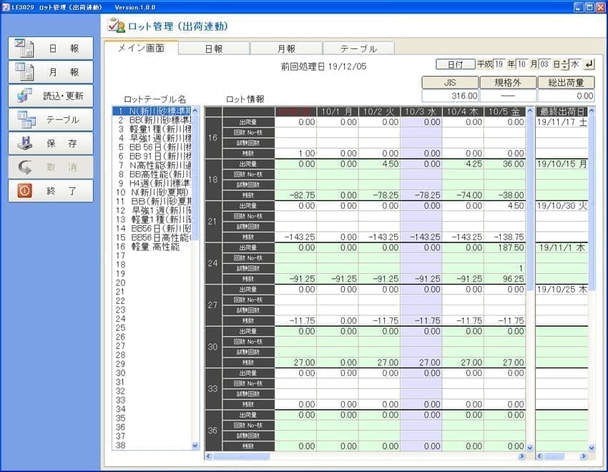Increase date with the spinner up arrow
This screenshot has height=472, width=608.
coord(565,62)
